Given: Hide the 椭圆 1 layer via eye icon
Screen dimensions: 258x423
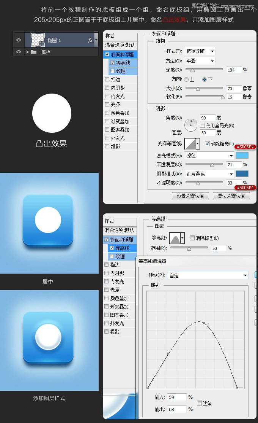Looking at the screenshot, I should pos(19,40).
